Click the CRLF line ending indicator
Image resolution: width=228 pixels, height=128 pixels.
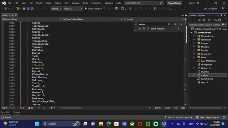[x=183, y=108]
